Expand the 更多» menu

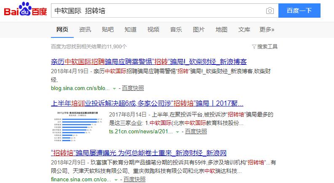(x=267, y=29)
